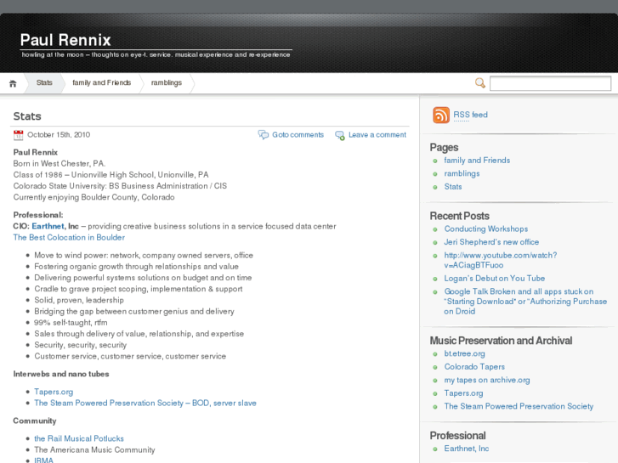Click the home icon in navigation bar
This screenshot has width=618, height=463.
click(13, 83)
